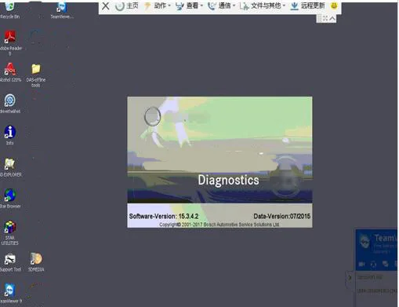Open the SDMEDIA desktop shortcut

[x=36, y=262]
